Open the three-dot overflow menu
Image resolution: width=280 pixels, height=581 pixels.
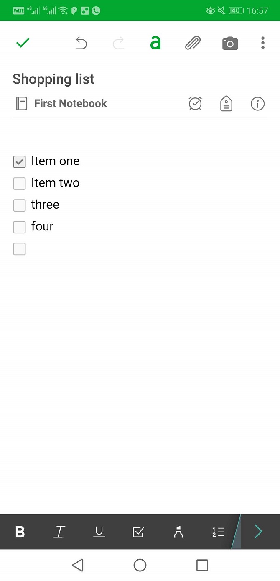tap(262, 43)
